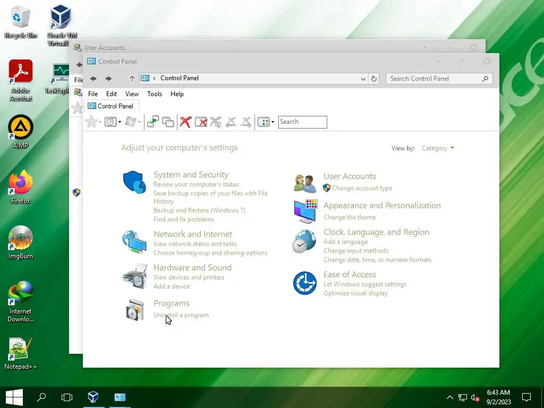This screenshot has width=544, height=408.
Task: Open dropdown arrow next to favorites star
Action: click(100, 122)
